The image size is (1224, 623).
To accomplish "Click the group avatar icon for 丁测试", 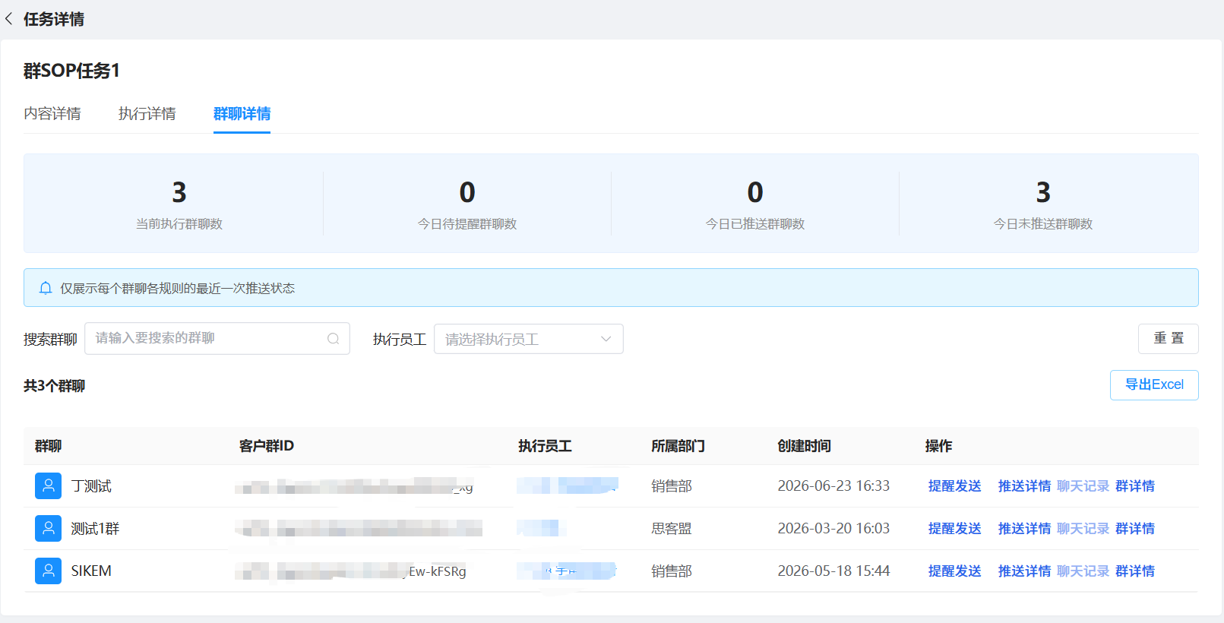I will (x=48, y=486).
